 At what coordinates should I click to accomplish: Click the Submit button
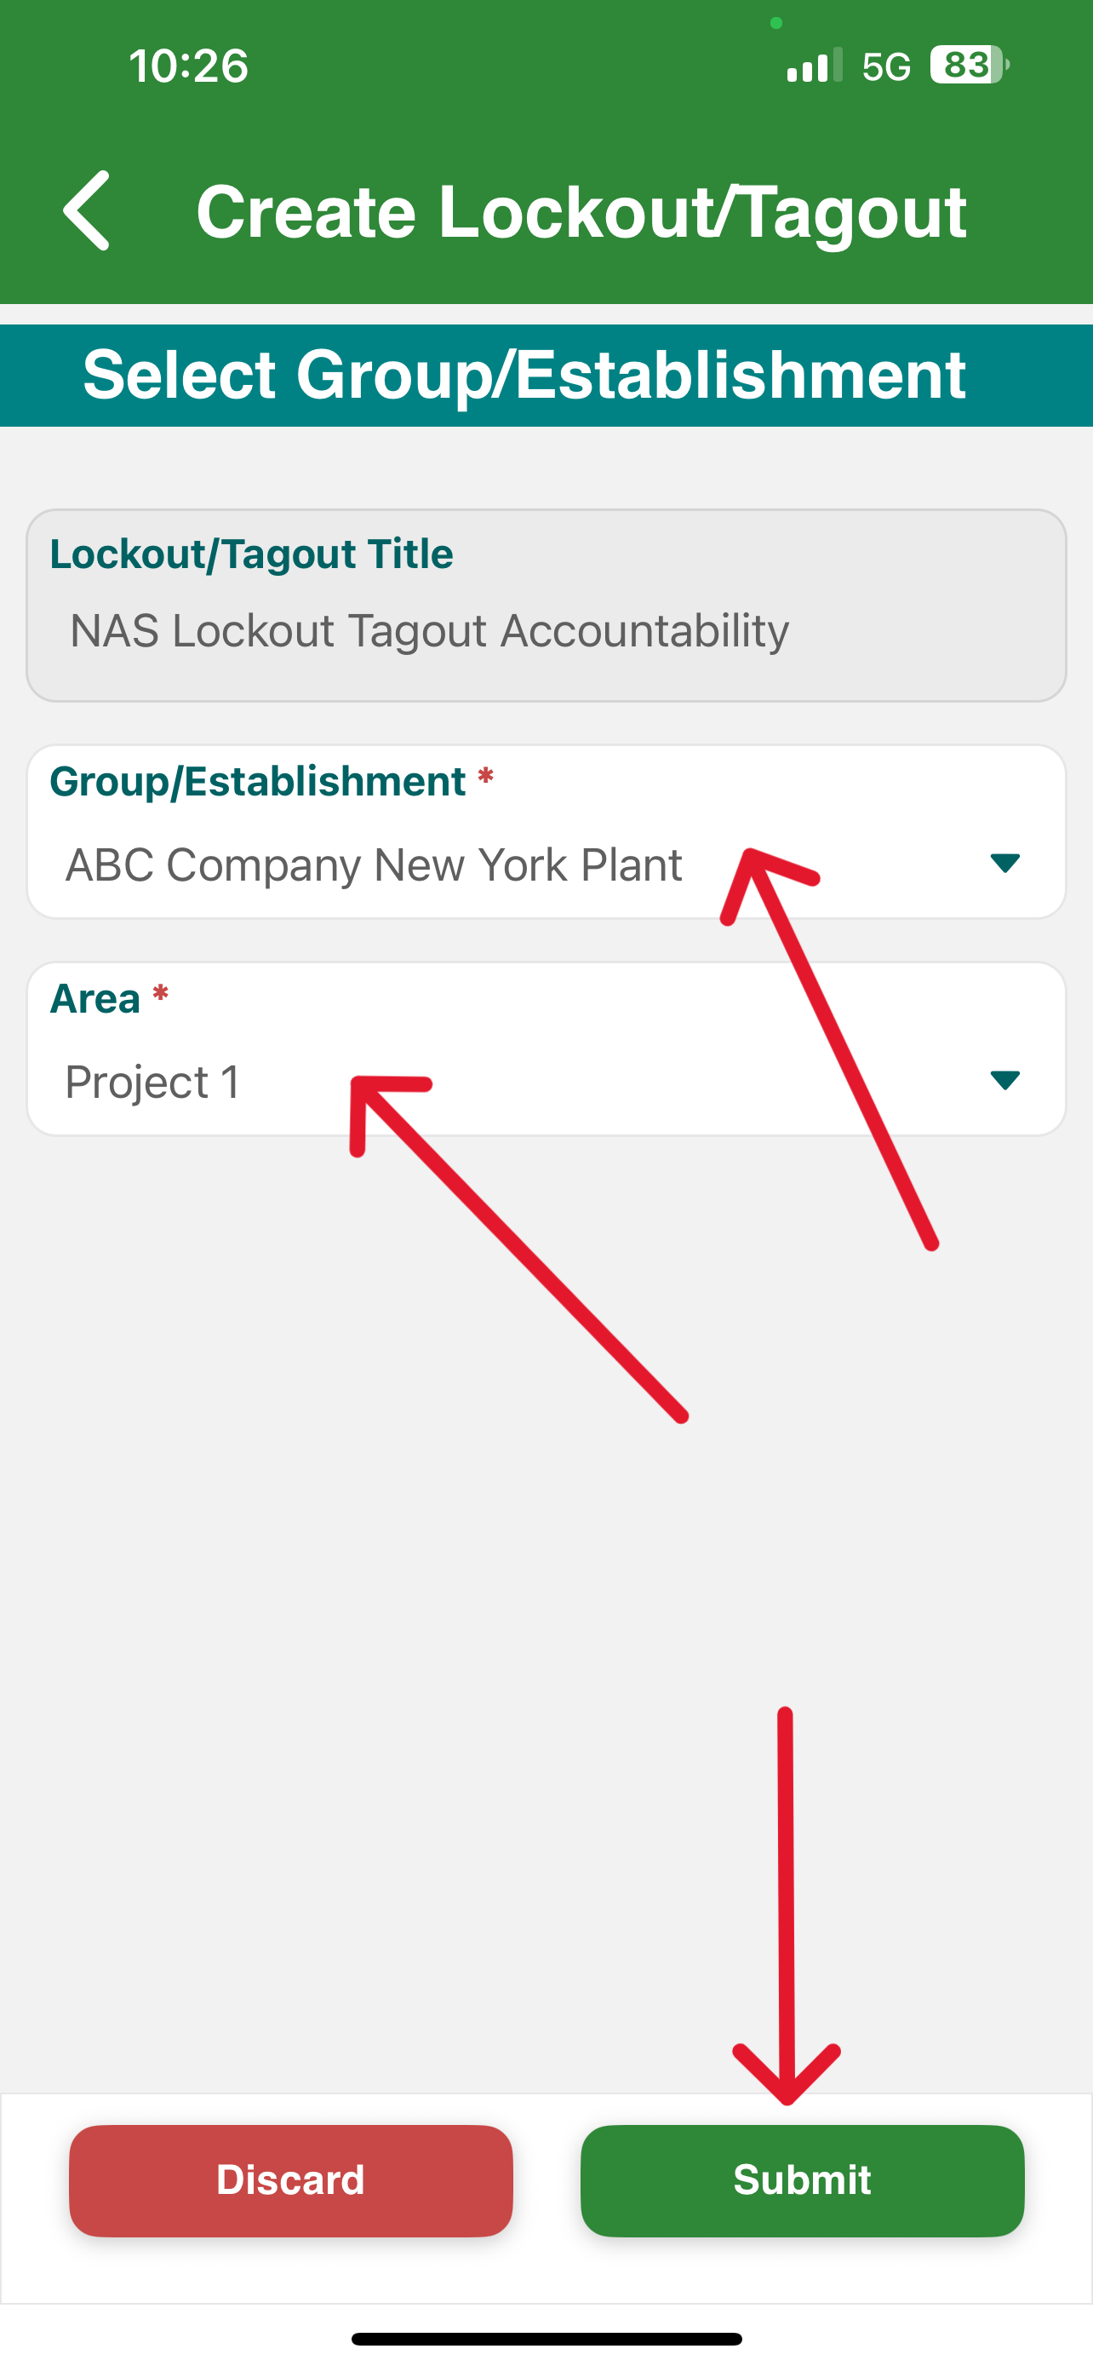(x=802, y=2180)
